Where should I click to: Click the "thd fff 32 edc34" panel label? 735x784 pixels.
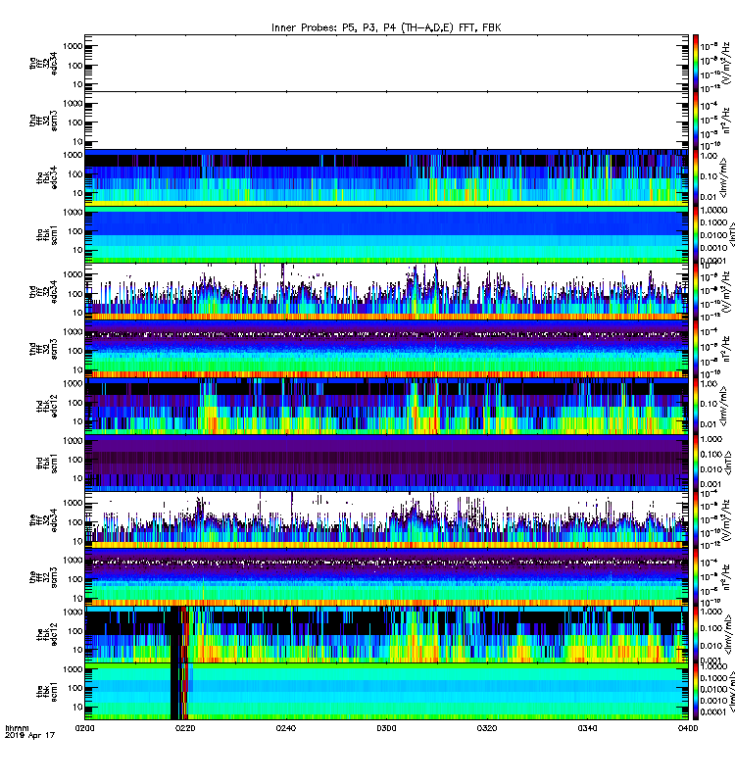click(x=43, y=292)
